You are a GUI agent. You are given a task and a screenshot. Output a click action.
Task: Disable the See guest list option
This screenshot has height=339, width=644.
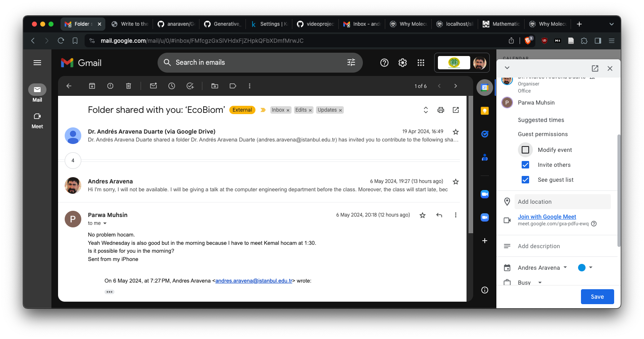(525, 180)
